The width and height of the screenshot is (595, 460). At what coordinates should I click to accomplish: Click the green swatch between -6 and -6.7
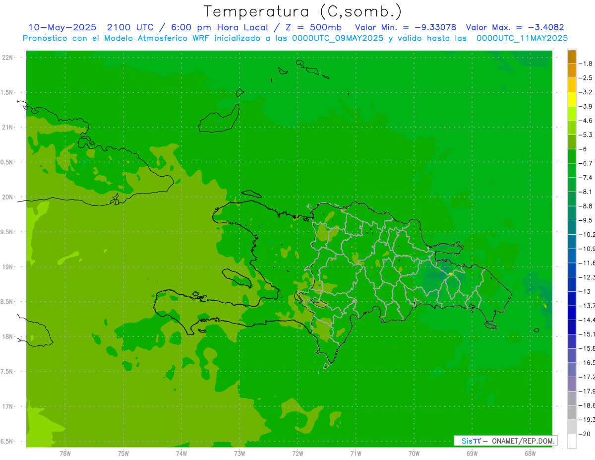pos(572,156)
